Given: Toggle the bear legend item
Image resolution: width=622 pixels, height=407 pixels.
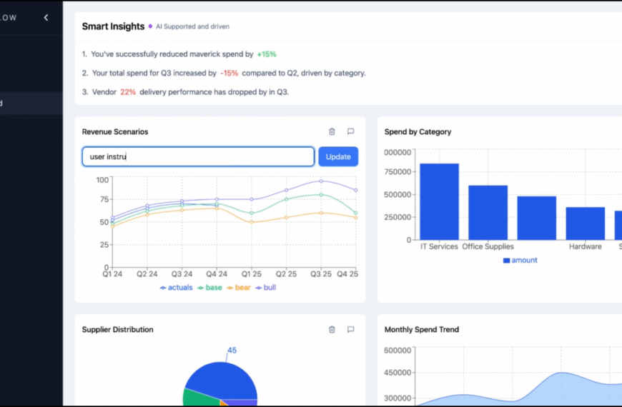Looking at the screenshot, I should [239, 288].
